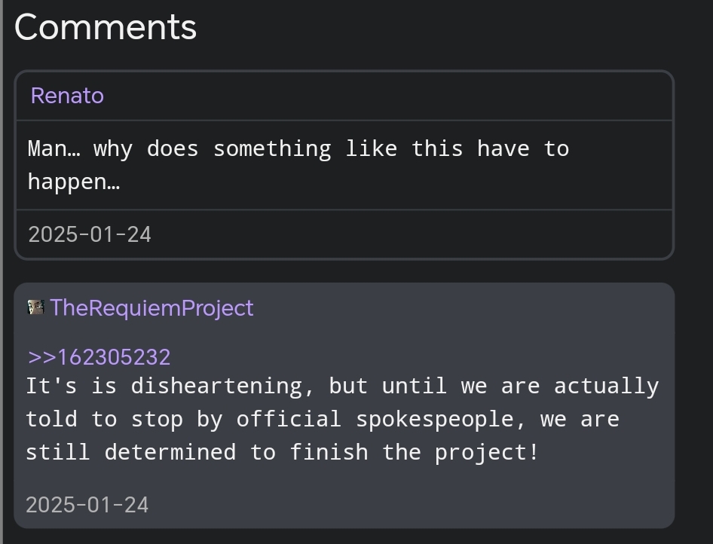Click the word 'happen…' in Renato's comment
Viewport: 713px width, 544px height.
pyautogui.click(x=74, y=182)
